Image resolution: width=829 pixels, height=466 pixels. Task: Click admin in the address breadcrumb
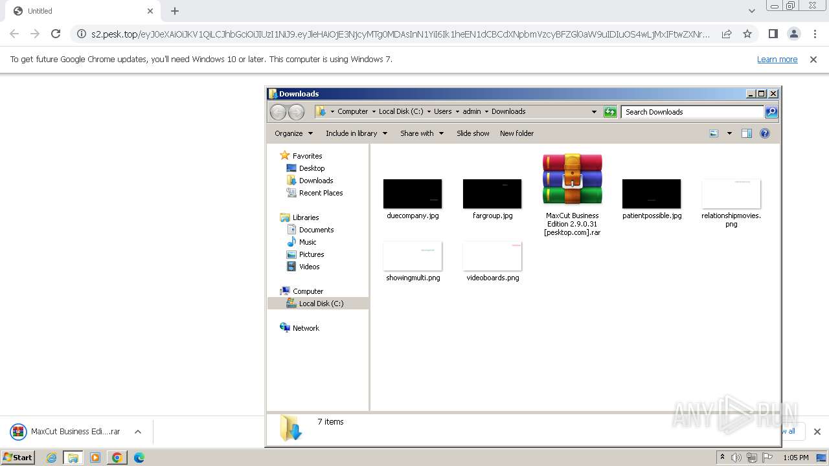coord(471,111)
